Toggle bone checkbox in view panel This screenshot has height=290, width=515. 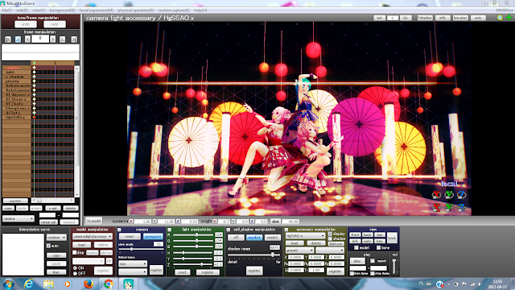point(378,247)
